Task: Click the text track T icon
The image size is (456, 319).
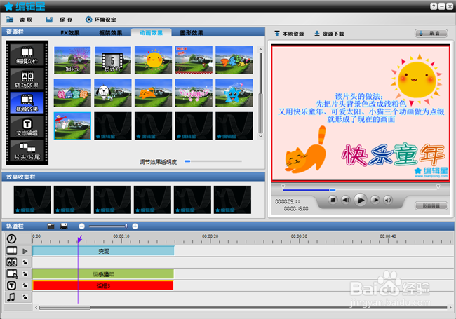Action: (12, 285)
